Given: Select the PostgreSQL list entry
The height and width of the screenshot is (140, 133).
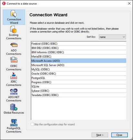Looking at the screenshot, I should pos(78,78).
